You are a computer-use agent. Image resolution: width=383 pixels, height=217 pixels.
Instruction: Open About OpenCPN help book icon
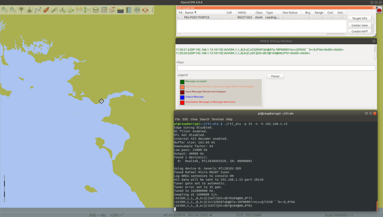[x=129, y=10]
